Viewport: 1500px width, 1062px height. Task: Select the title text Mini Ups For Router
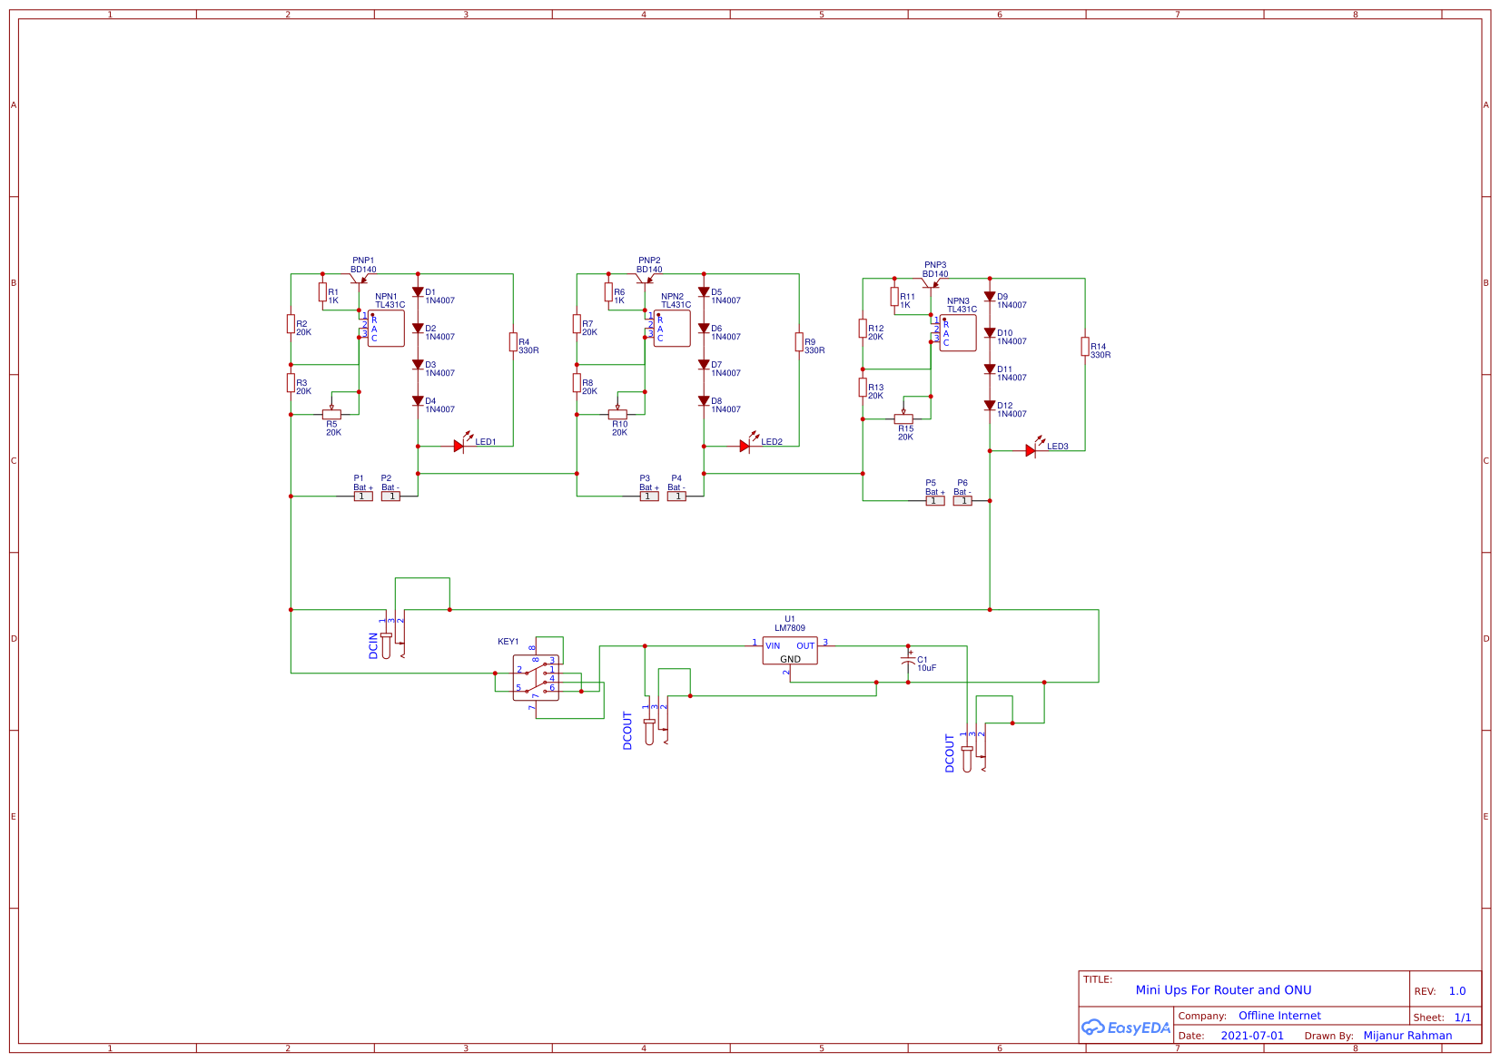1222,990
